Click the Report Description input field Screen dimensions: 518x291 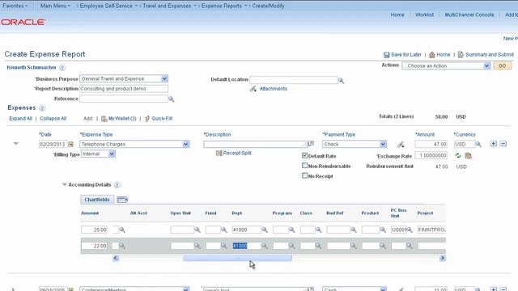point(124,89)
